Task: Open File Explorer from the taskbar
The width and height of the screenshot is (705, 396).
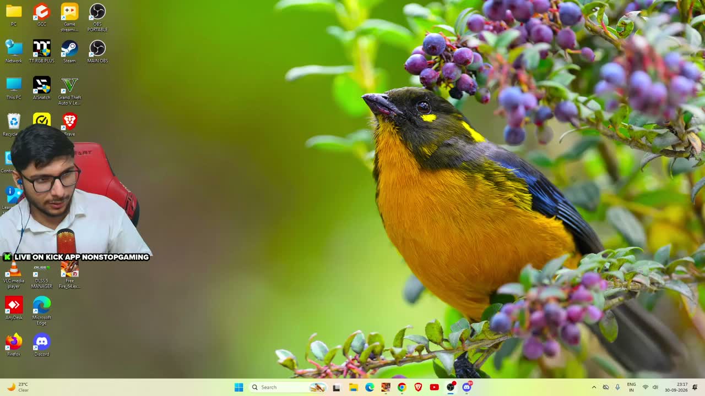Action: coord(353,387)
